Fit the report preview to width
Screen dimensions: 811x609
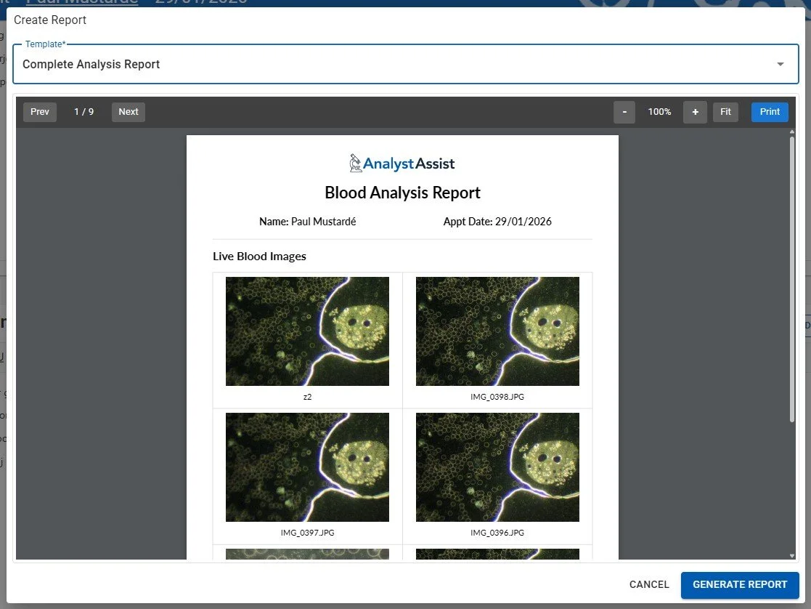(725, 112)
